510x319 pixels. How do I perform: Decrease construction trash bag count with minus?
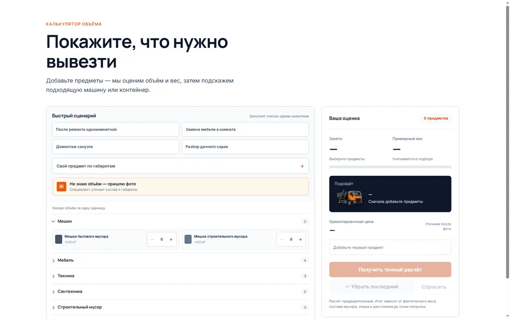pyautogui.click(x=282, y=239)
